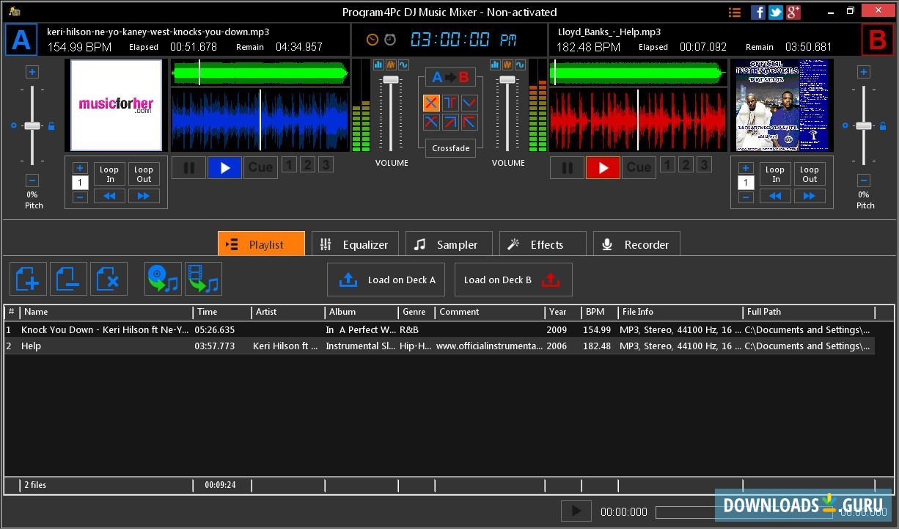Activate hotcue 1 on Deck B
The image size is (899, 529).
click(667, 164)
